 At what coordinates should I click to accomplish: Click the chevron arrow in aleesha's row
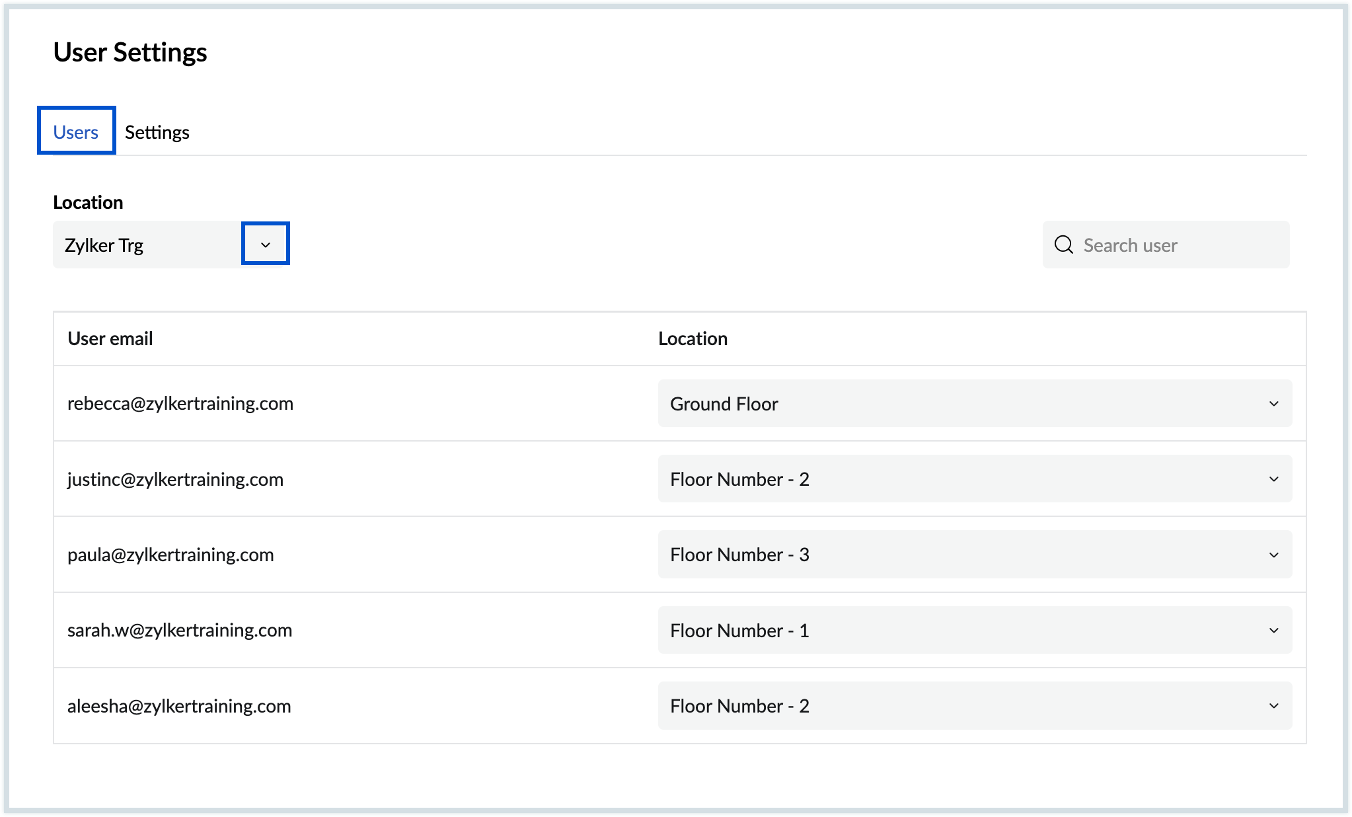(1273, 706)
